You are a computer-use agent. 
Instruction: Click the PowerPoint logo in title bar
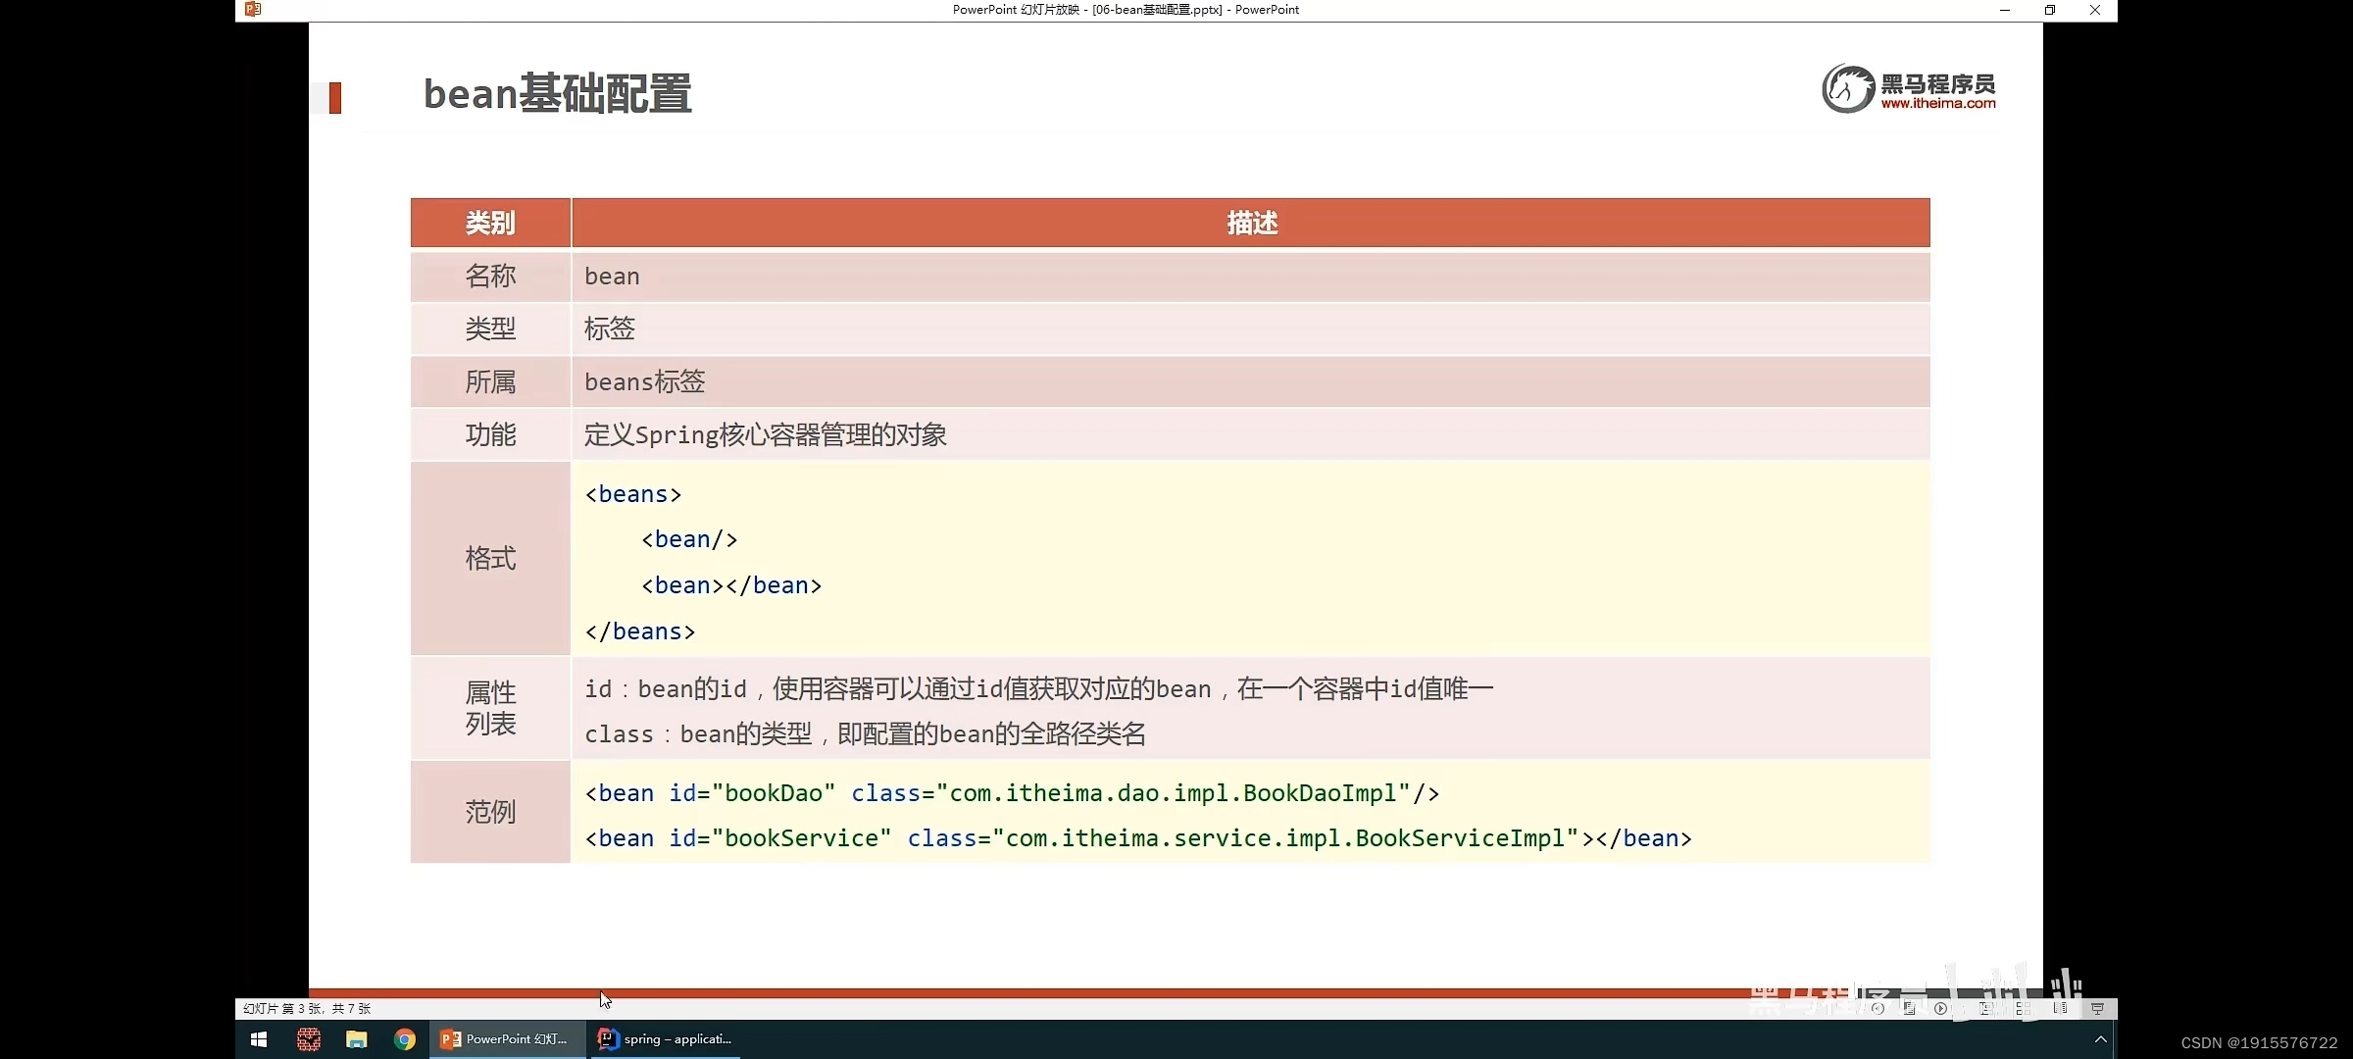(x=253, y=9)
